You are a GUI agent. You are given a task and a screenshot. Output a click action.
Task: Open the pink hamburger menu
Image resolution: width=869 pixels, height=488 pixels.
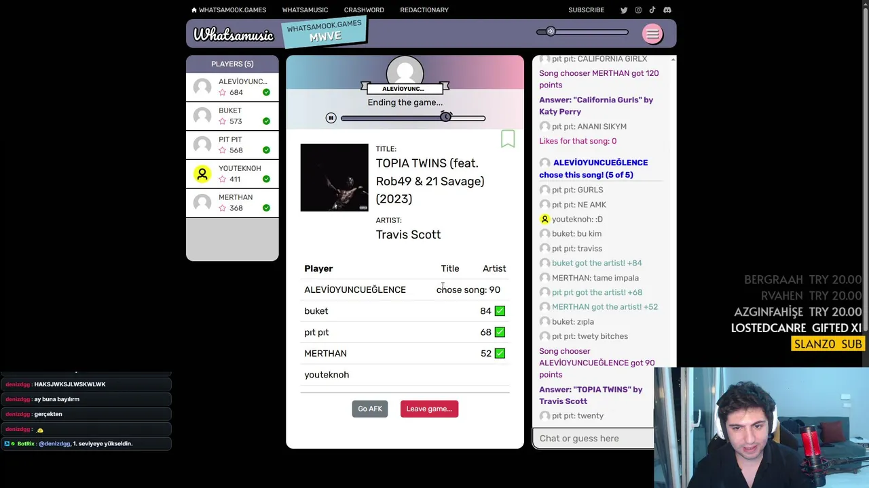[652, 34]
